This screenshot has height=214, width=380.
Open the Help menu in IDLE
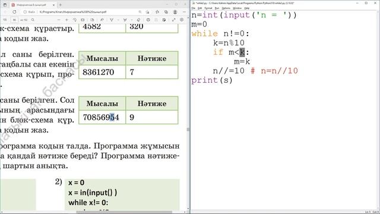coord(247,8)
